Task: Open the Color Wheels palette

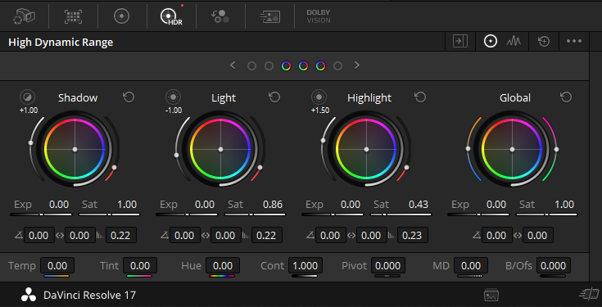Action: pos(122,16)
